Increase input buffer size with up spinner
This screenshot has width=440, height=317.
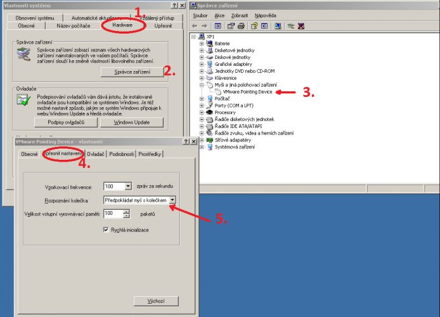(x=127, y=212)
